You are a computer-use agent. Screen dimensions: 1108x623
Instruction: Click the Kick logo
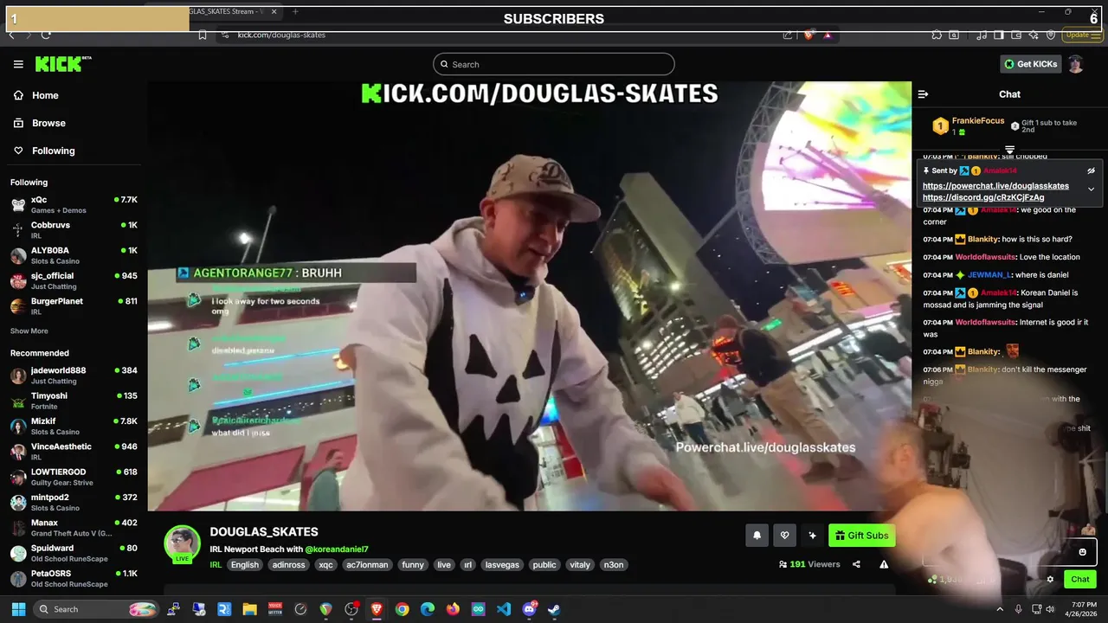click(62, 64)
